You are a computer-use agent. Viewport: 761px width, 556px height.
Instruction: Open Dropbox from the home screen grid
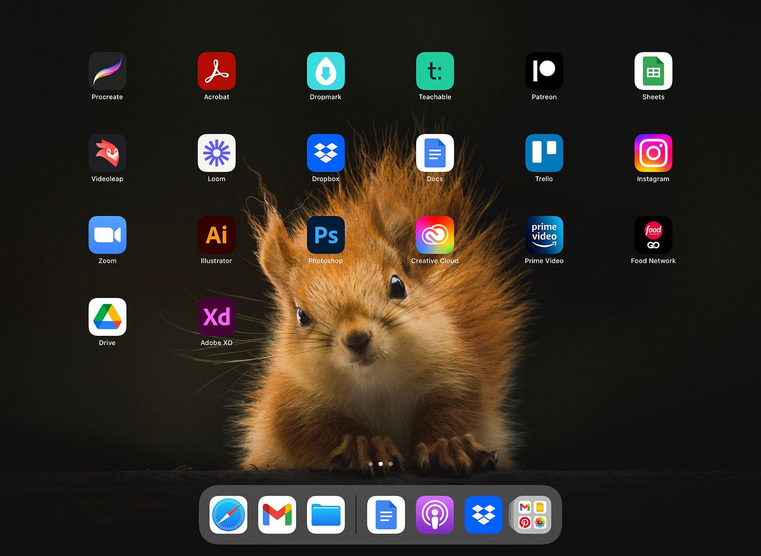click(x=326, y=153)
